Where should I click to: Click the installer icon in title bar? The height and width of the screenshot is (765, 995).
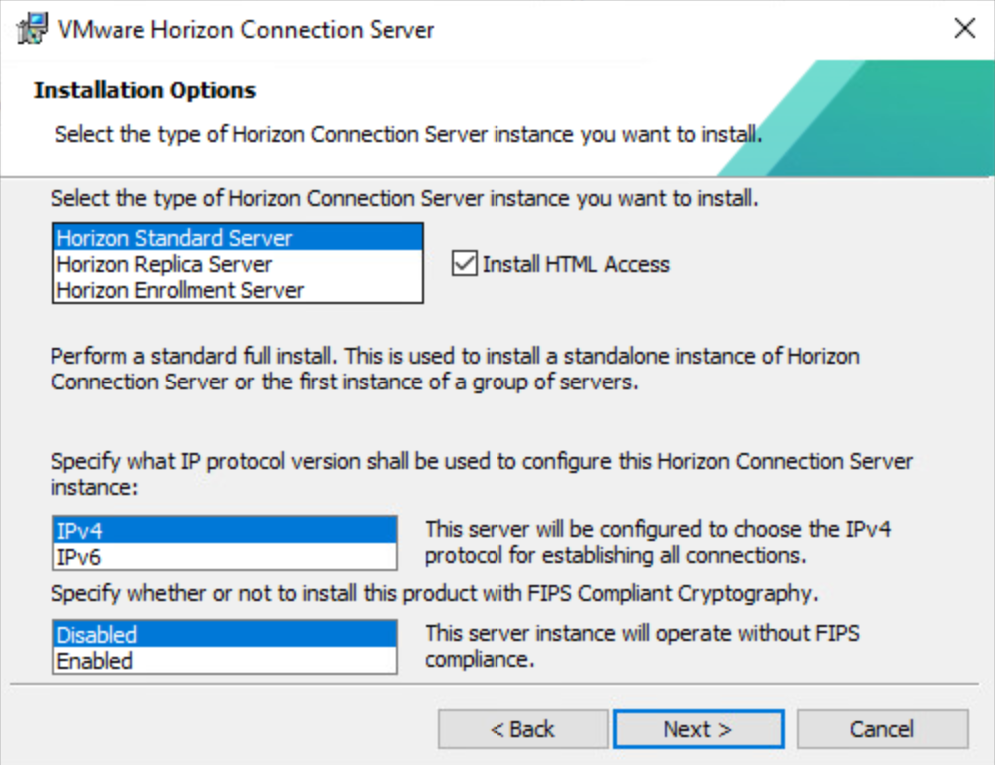point(33,29)
